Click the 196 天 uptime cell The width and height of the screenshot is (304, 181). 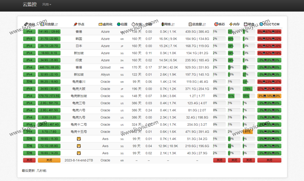coord(137,89)
